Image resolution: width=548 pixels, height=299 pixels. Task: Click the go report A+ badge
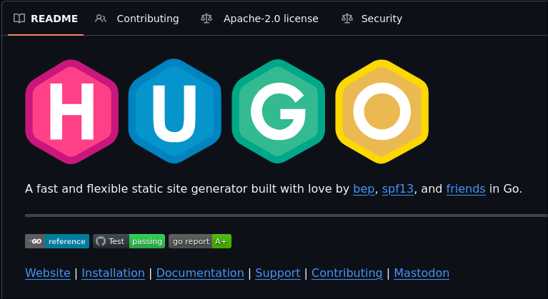[x=200, y=241]
